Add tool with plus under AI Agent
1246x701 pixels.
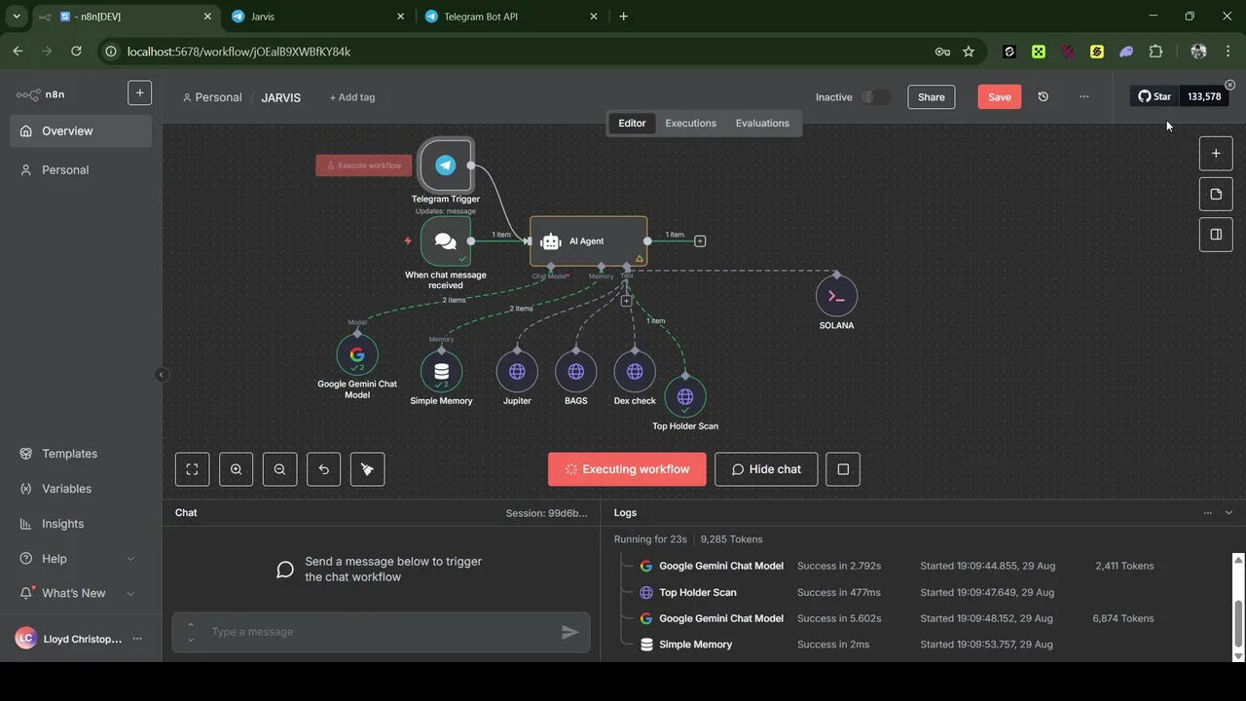(x=626, y=301)
